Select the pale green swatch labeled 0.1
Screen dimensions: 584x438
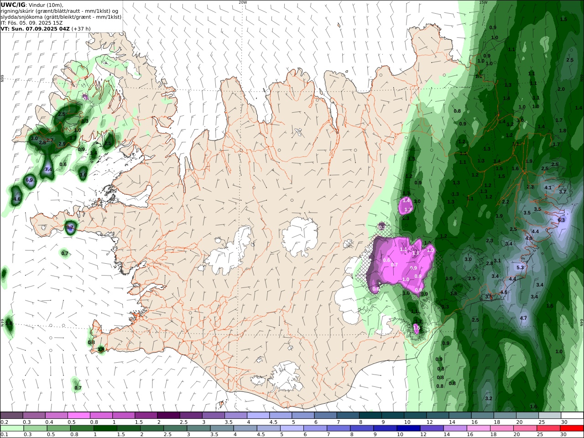tap(12, 428)
